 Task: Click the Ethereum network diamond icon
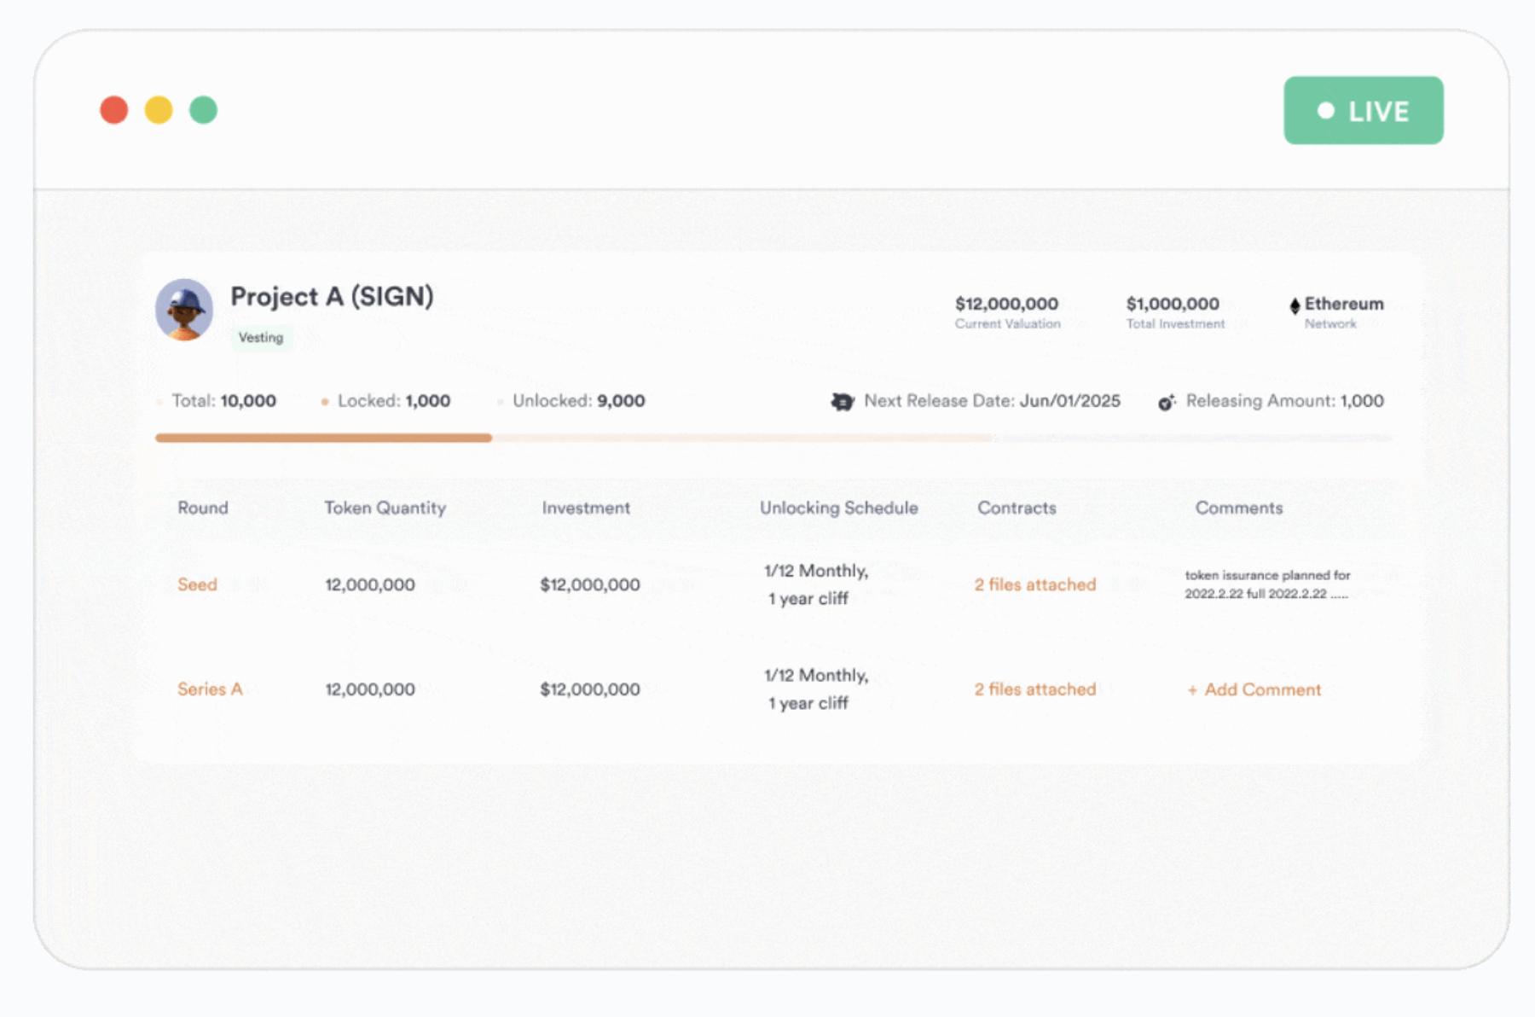[1295, 305]
